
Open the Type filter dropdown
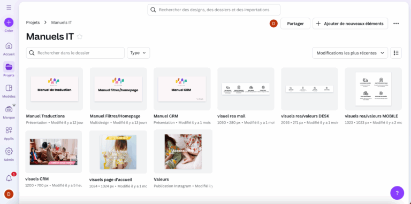click(139, 53)
